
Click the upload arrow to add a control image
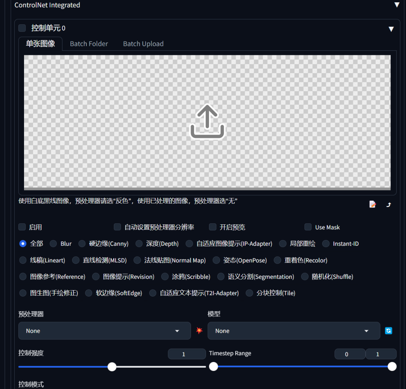click(207, 121)
